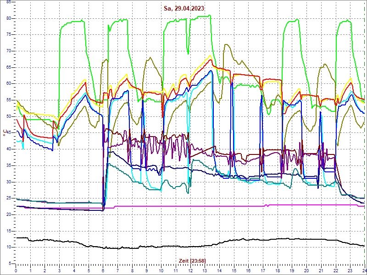Click the '°C' temperature unit label
Screen dimensions: 367x275
[5, 133]
